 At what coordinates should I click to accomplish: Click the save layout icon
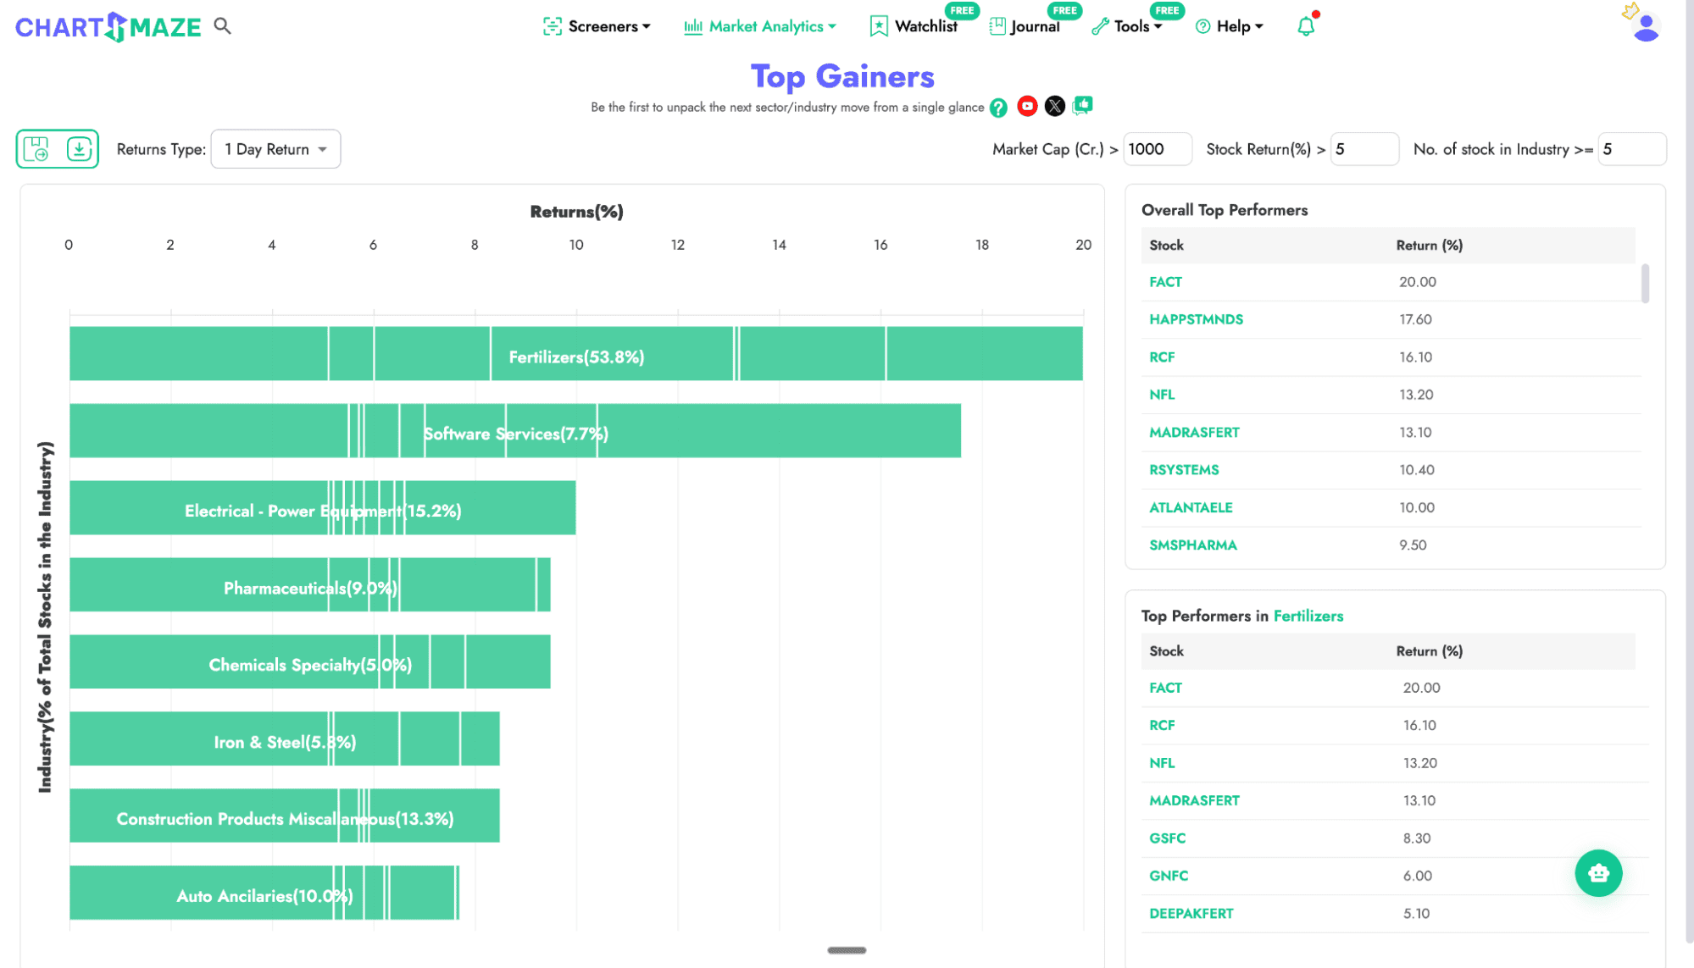click(x=36, y=149)
